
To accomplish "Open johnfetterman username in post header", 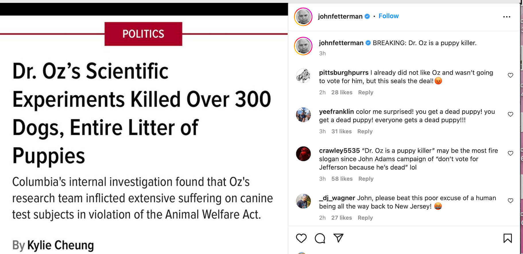I will tap(340, 16).
